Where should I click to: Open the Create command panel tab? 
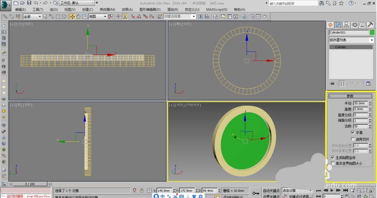click(330, 25)
